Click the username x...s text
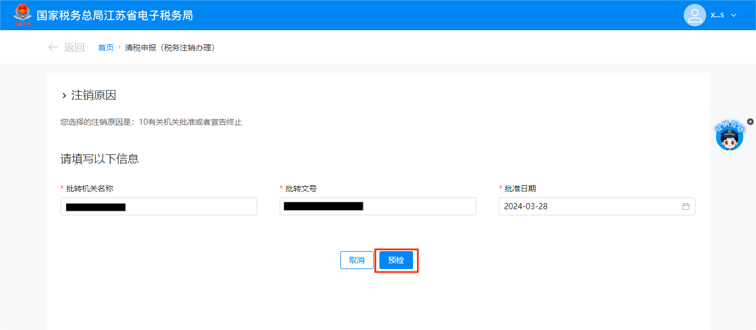The height and width of the screenshot is (330, 756). pos(717,15)
